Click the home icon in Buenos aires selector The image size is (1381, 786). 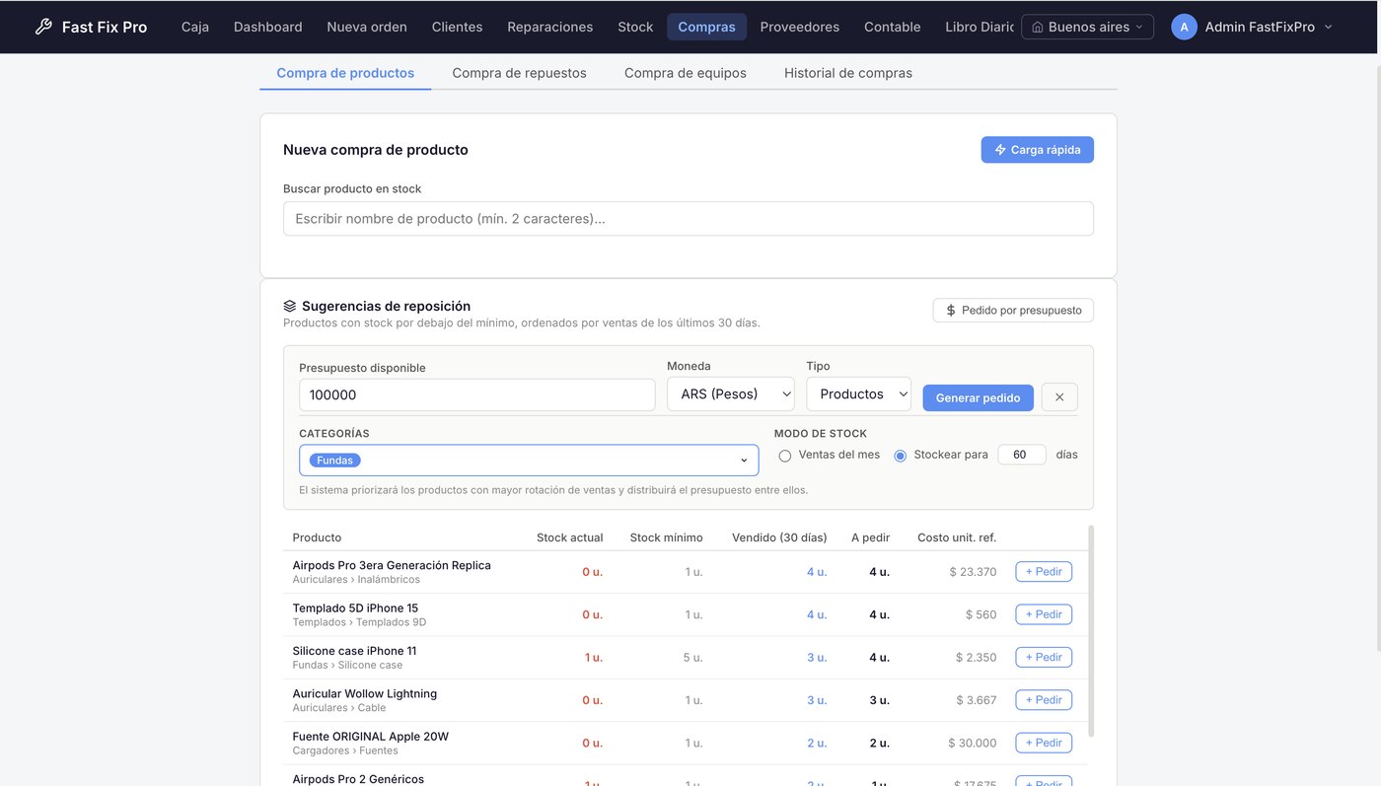pyautogui.click(x=1037, y=28)
